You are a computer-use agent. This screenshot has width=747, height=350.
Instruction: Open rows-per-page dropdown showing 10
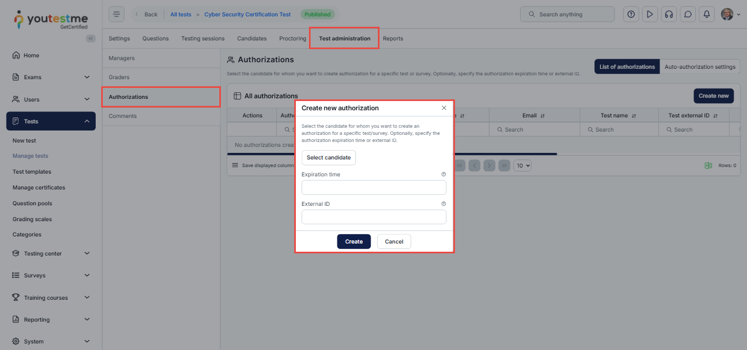(522, 165)
